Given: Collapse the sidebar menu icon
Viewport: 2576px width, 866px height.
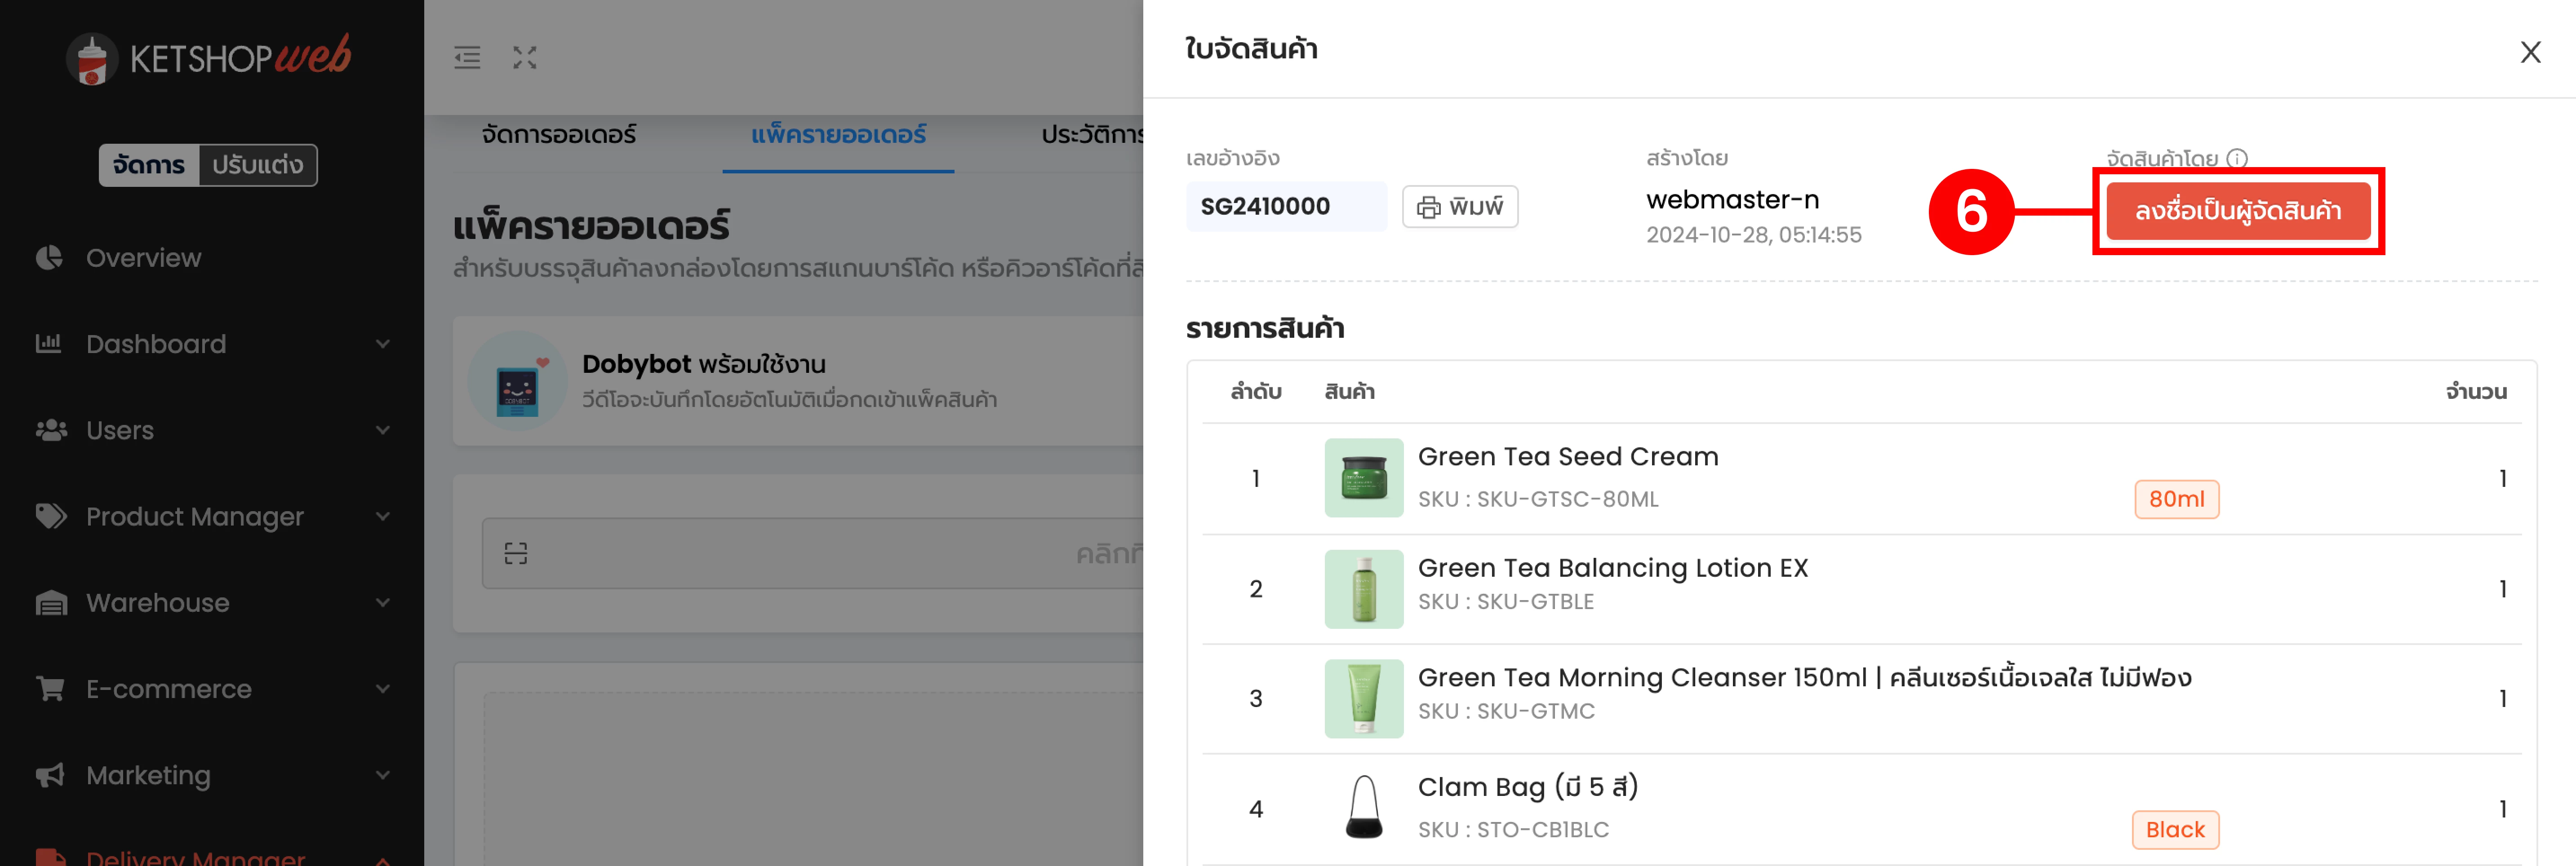Looking at the screenshot, I should coord(467,58).
